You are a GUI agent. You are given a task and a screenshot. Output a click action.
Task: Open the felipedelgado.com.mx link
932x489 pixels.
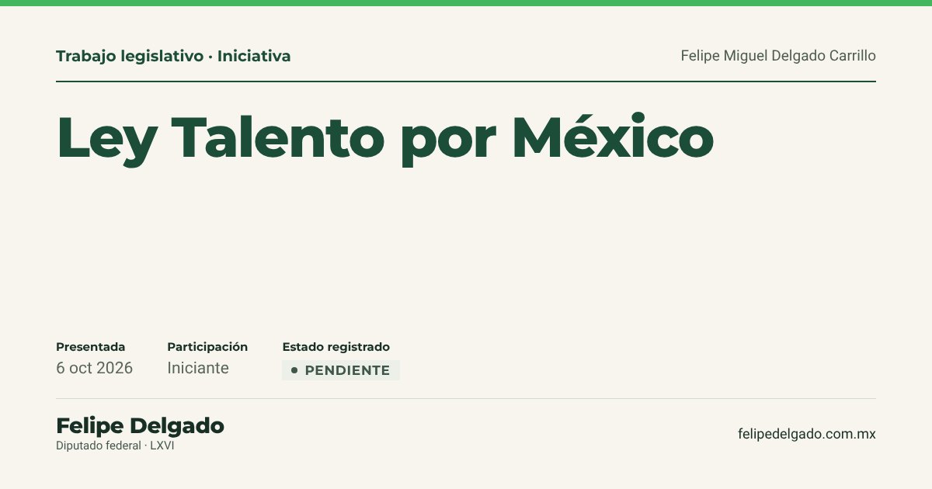coord(807,434)
